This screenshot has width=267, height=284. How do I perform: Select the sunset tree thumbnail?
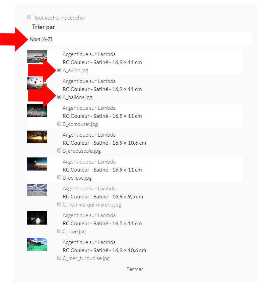37,137
